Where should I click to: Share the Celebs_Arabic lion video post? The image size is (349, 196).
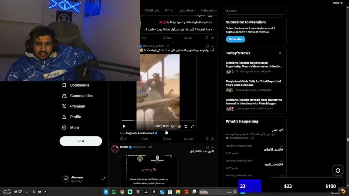(x=212, y=139)
